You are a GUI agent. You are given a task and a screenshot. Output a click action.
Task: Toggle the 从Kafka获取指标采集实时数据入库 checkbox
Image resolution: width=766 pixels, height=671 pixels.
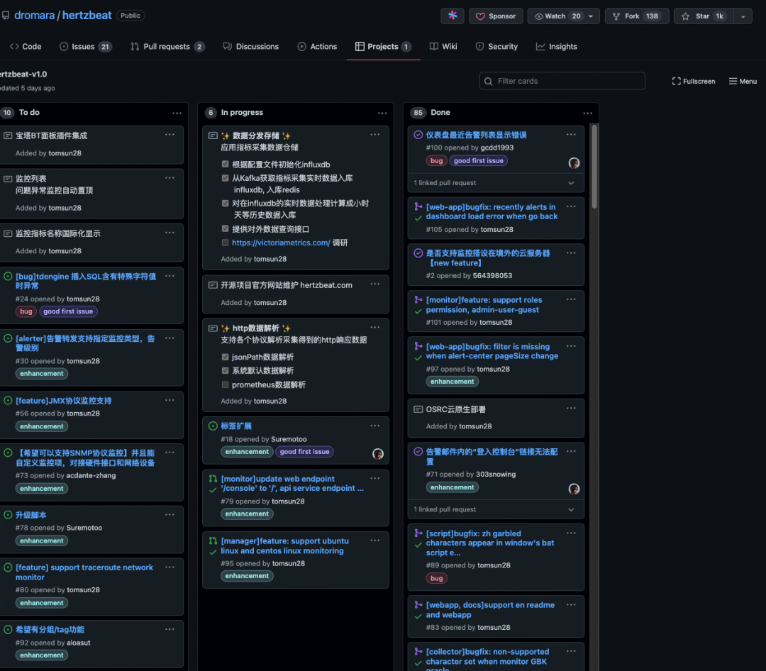click(x=226, y=178)
